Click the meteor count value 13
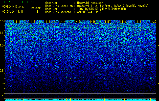 [37, 12]
